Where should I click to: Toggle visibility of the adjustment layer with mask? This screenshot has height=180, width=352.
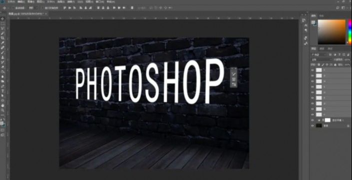(x=313, y=120)
